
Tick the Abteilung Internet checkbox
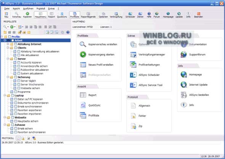pyautogui.click(x=16, y=44)
